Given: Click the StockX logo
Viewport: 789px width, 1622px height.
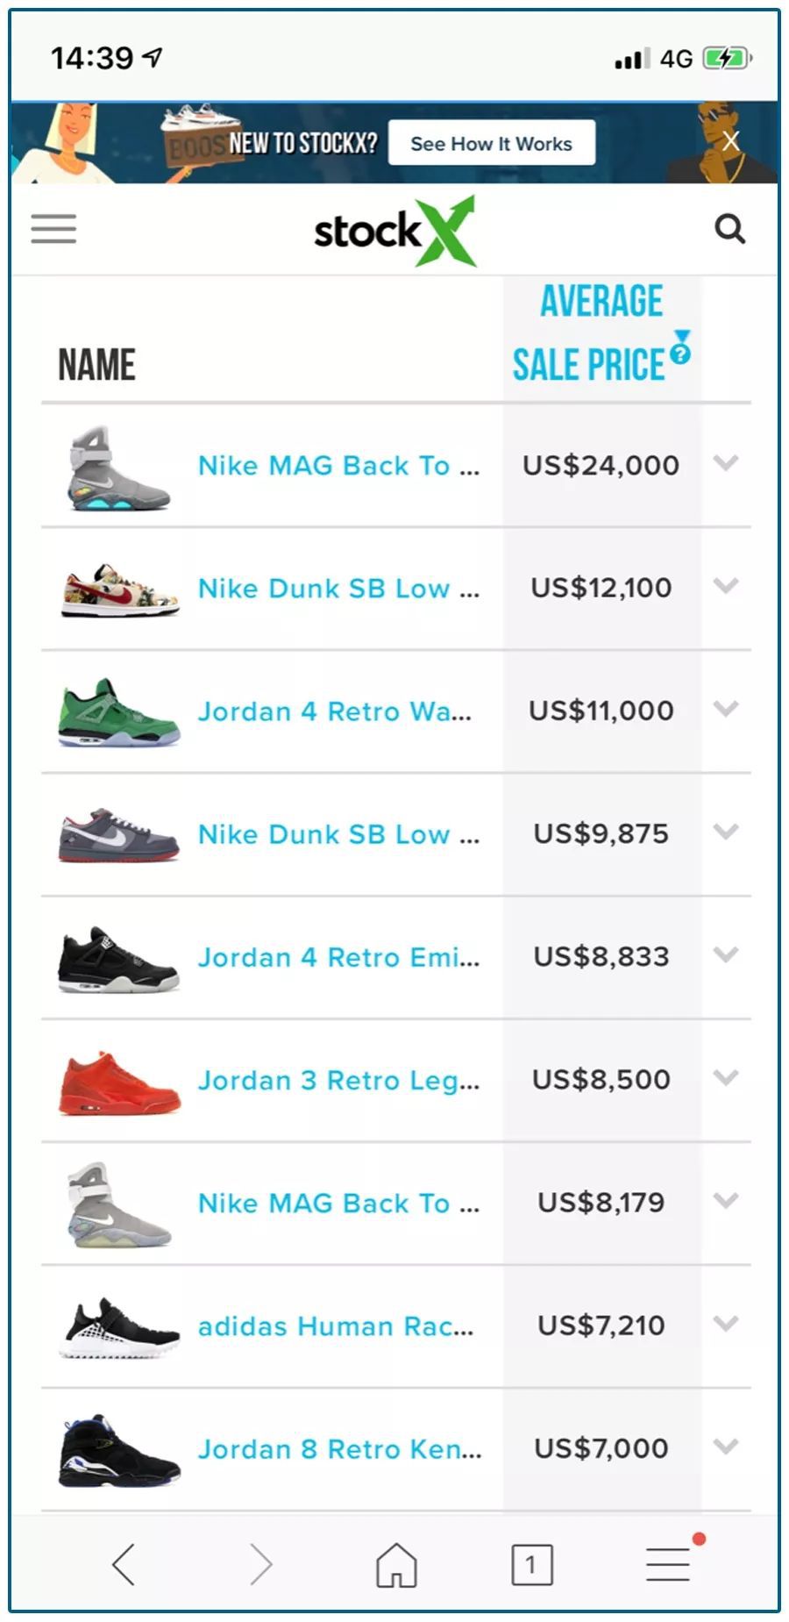Looking at the screenshot, I should [x=394, y=231].
